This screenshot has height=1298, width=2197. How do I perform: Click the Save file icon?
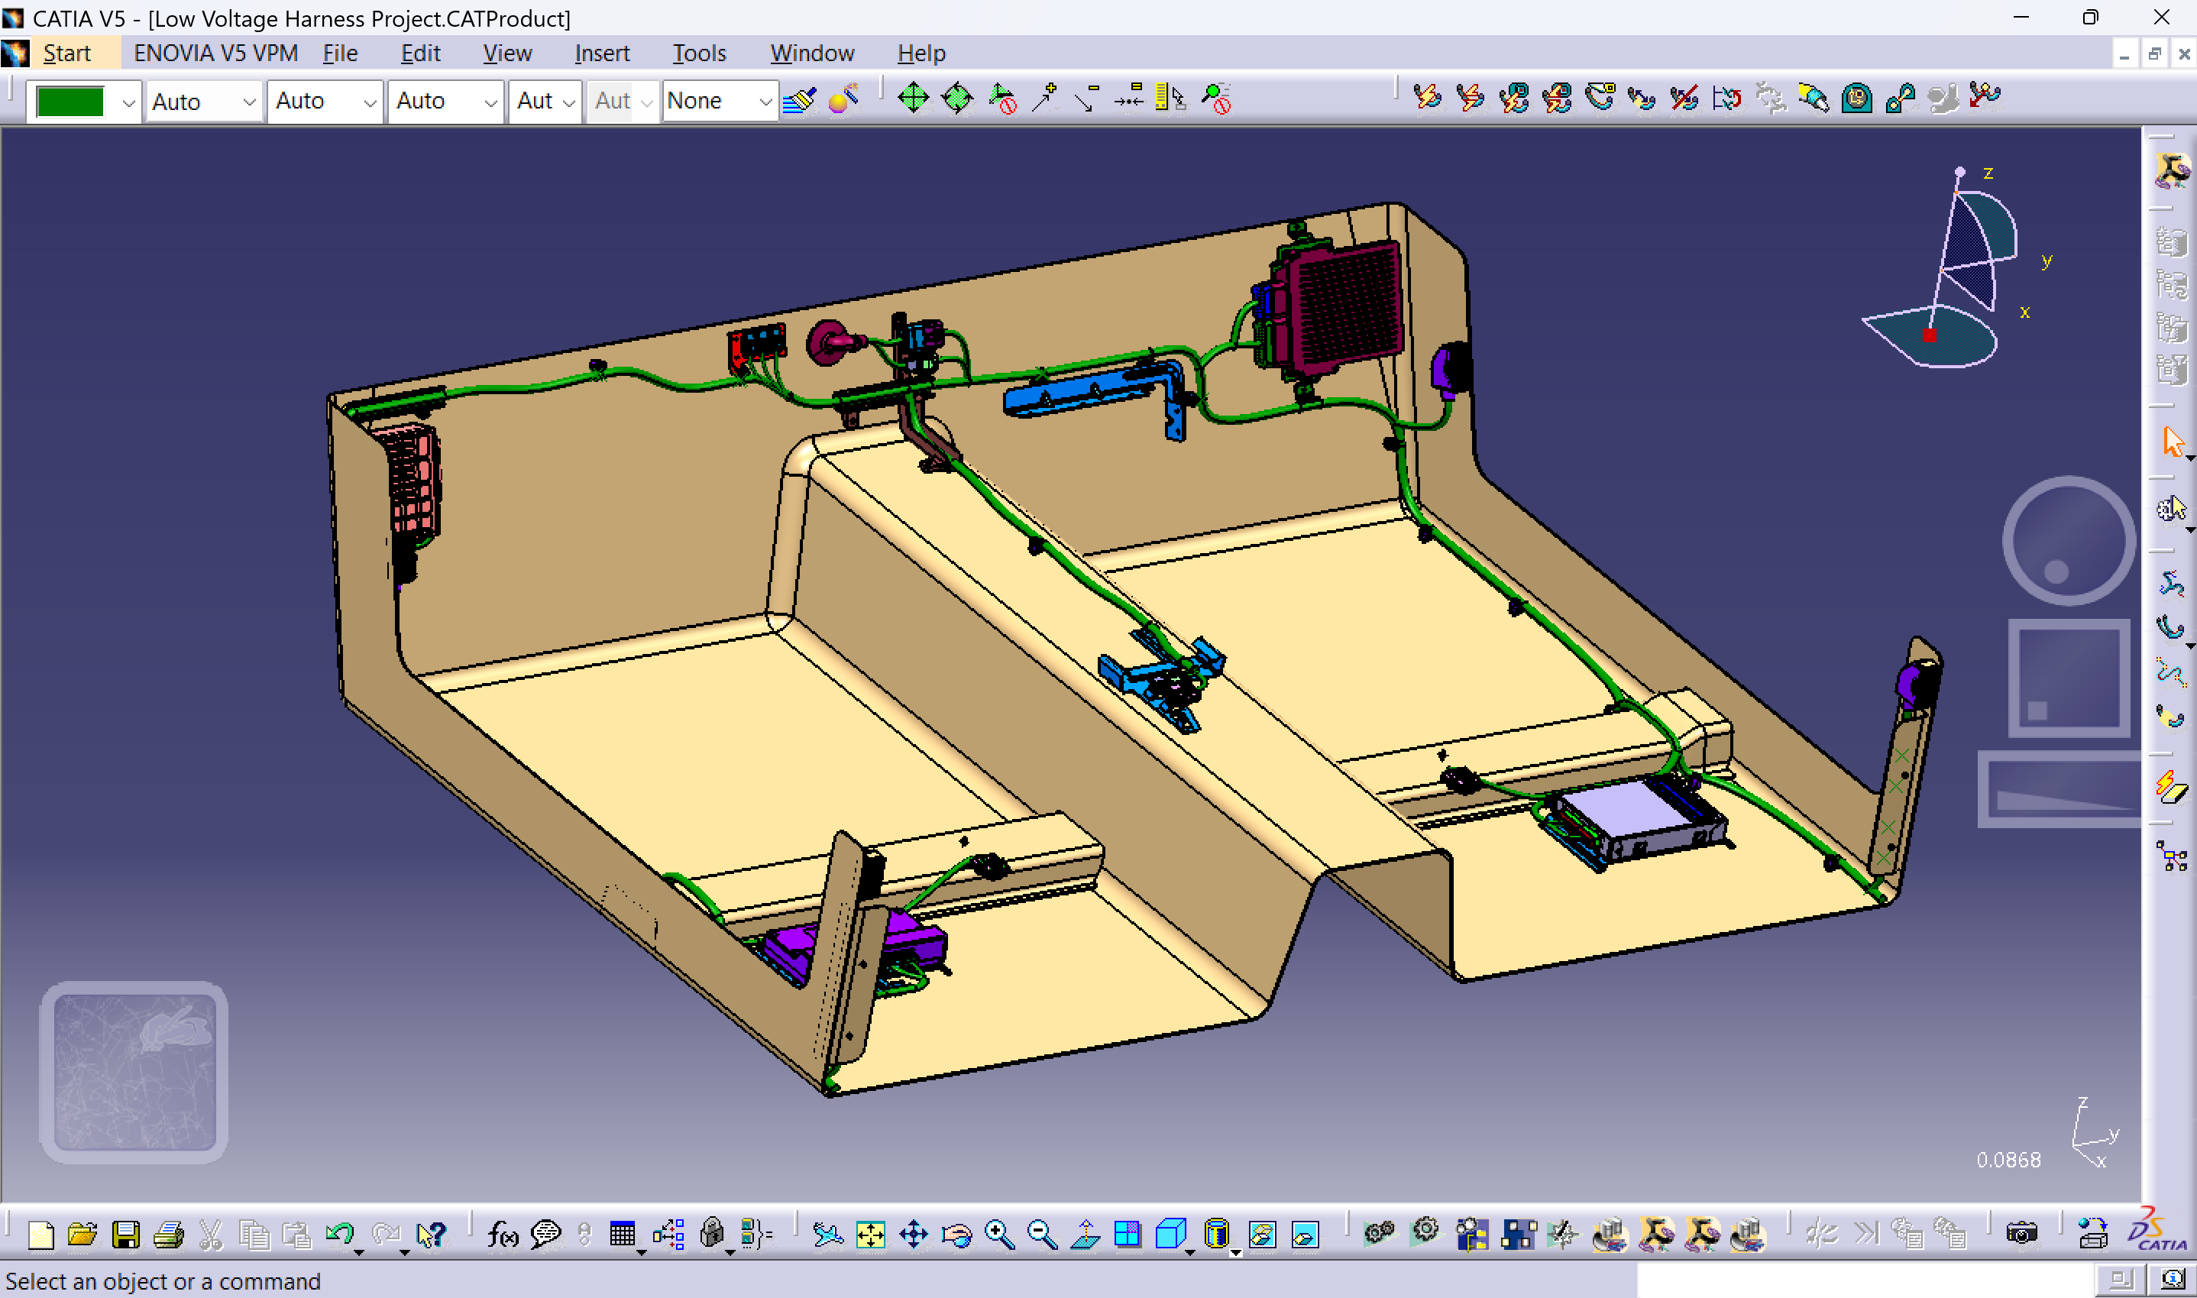[x=126, y=1234]
